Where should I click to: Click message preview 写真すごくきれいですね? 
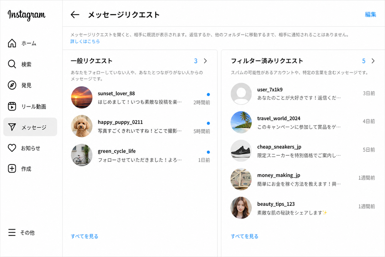(140, 131)
